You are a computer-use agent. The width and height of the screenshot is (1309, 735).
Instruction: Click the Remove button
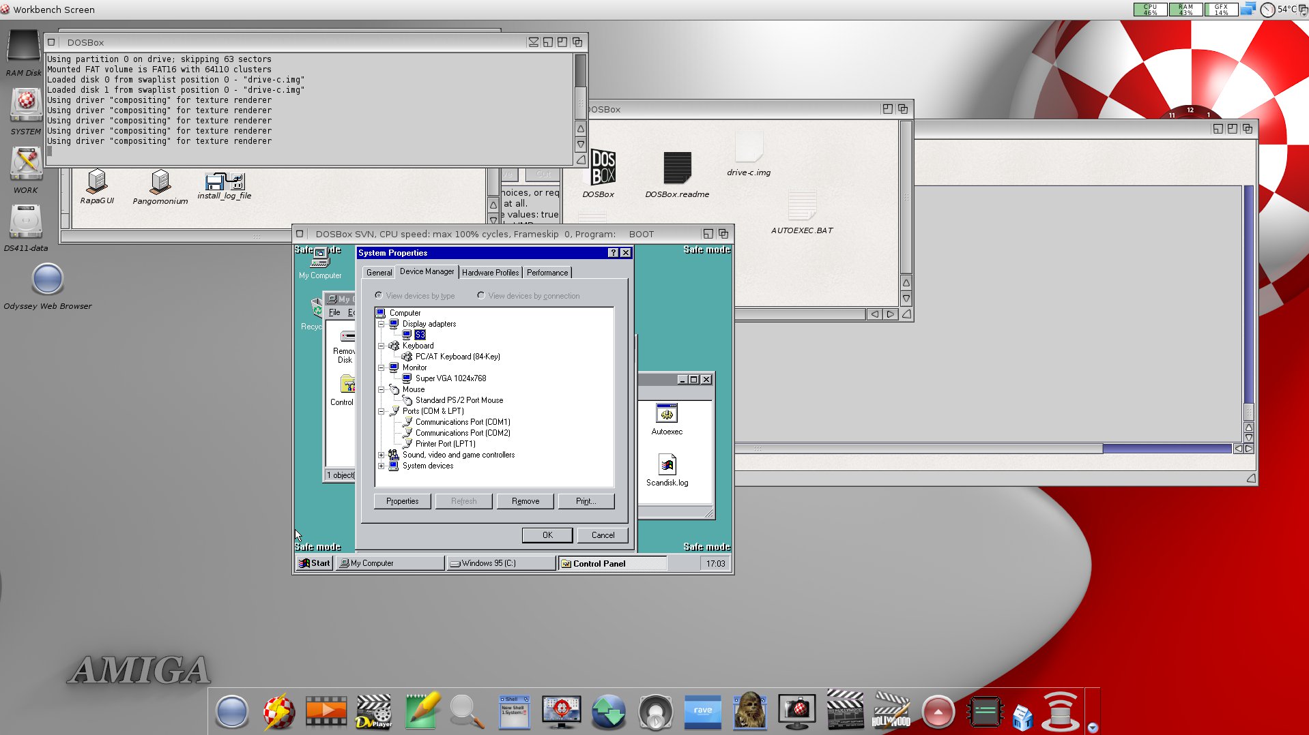click(x=526, y=501)
